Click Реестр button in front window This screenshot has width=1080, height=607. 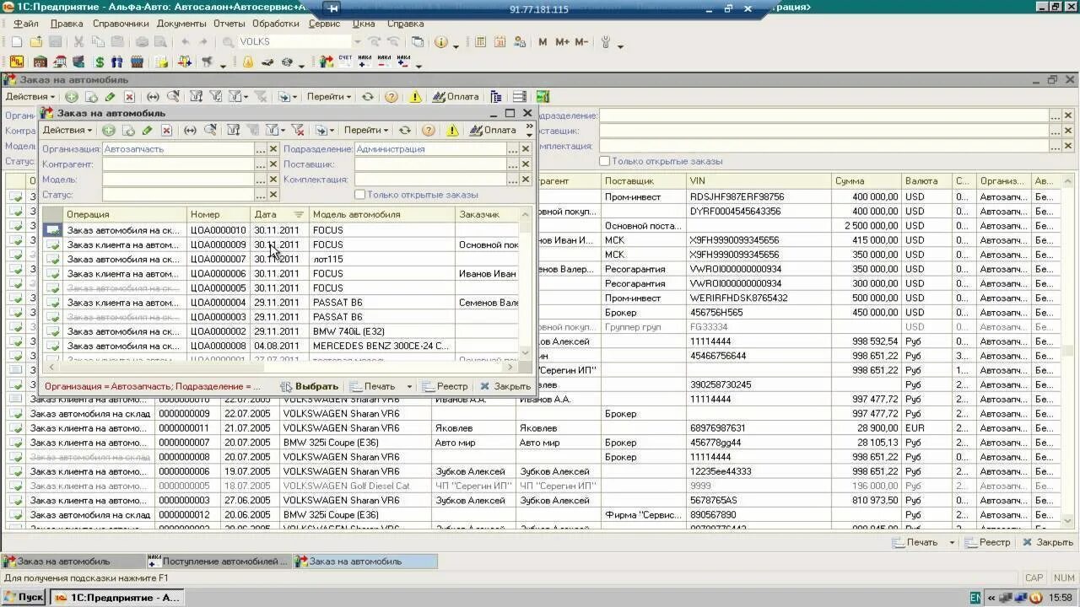point(445,386)
